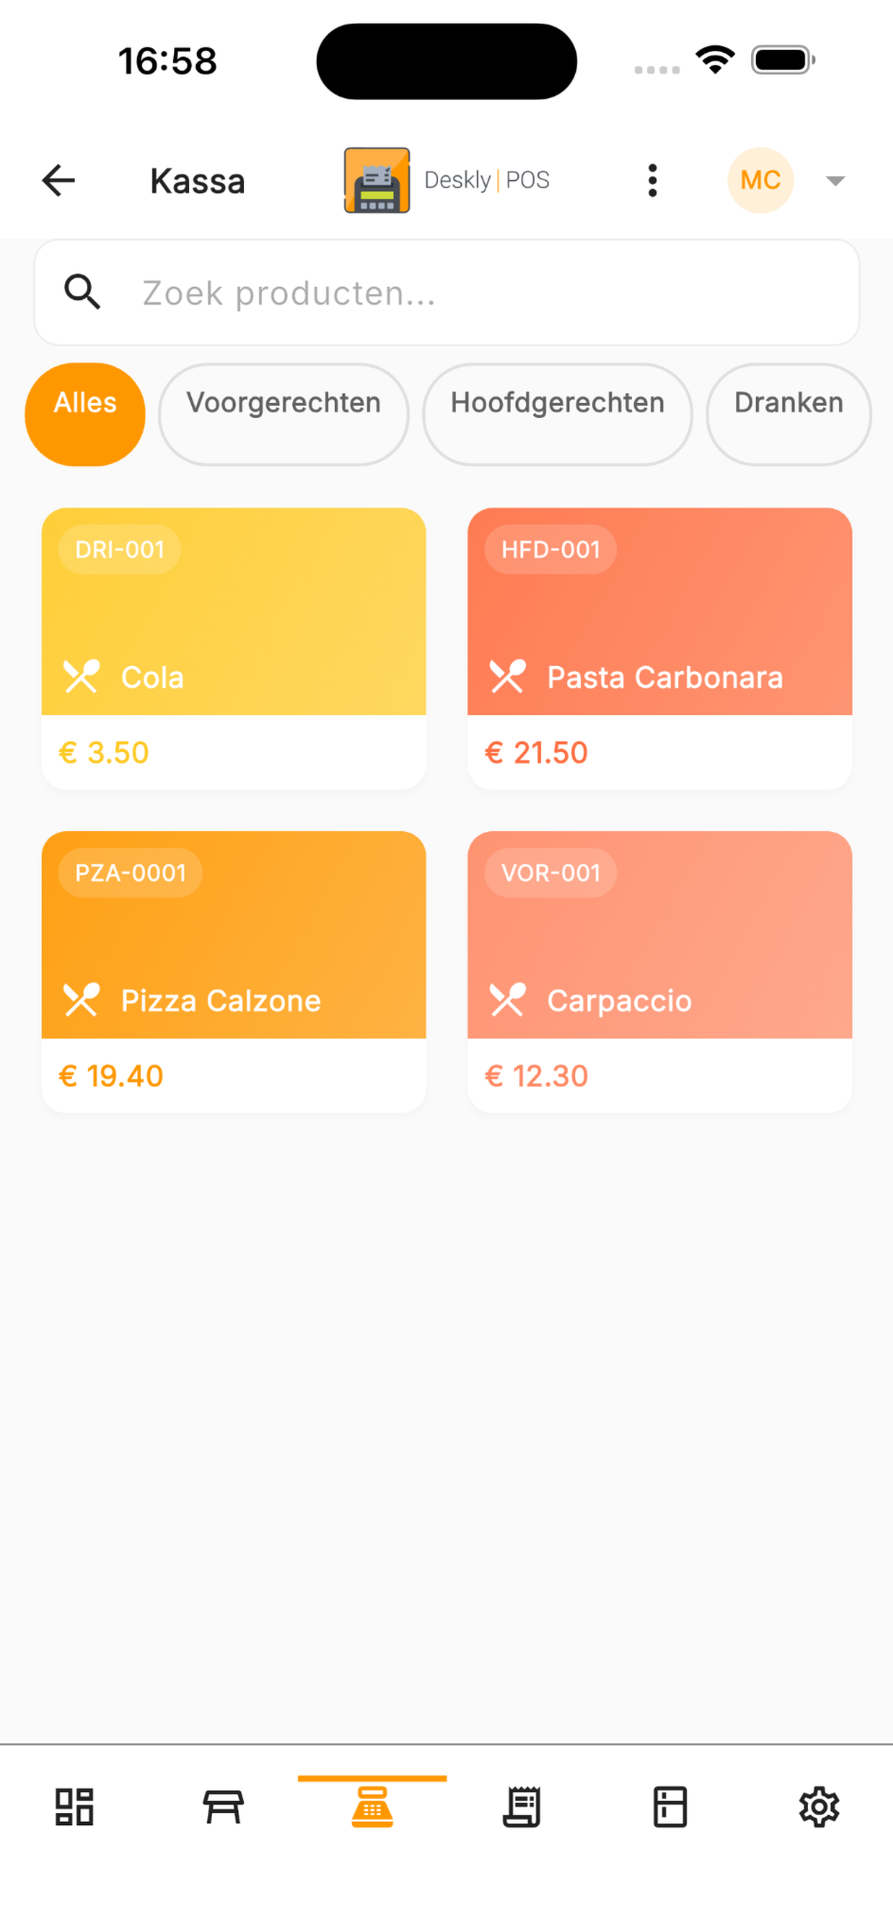893x1932 pixels.
Task: Click the search magnifier icon
Action: coord(82,293)
